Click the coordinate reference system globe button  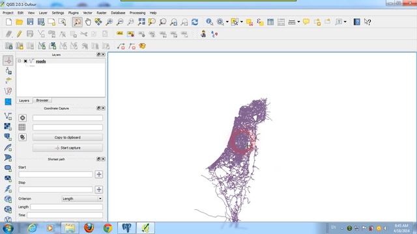click(x=23, y=118)
